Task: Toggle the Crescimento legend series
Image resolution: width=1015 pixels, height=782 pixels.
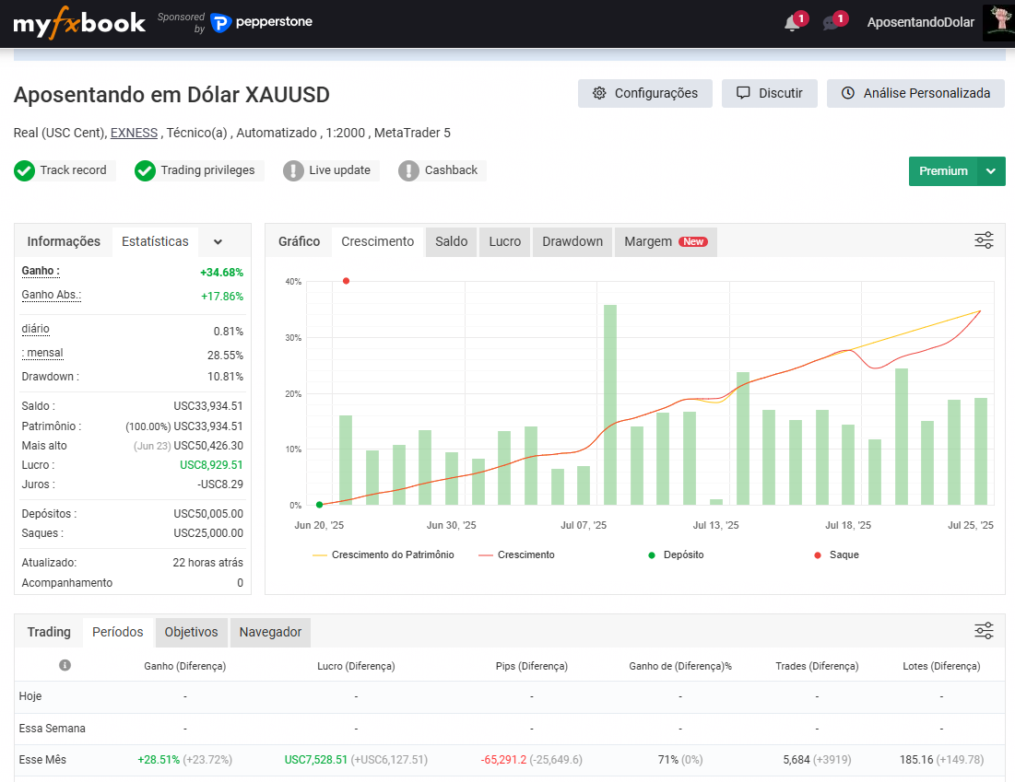Action: coord(516,555)
